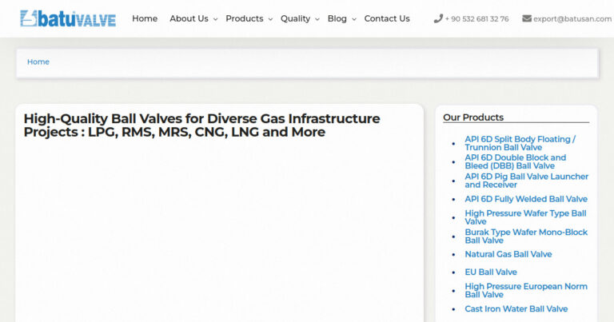Go to Contact Us page
The width and height of the screenshot is (614, 322).
click(387, 18)
